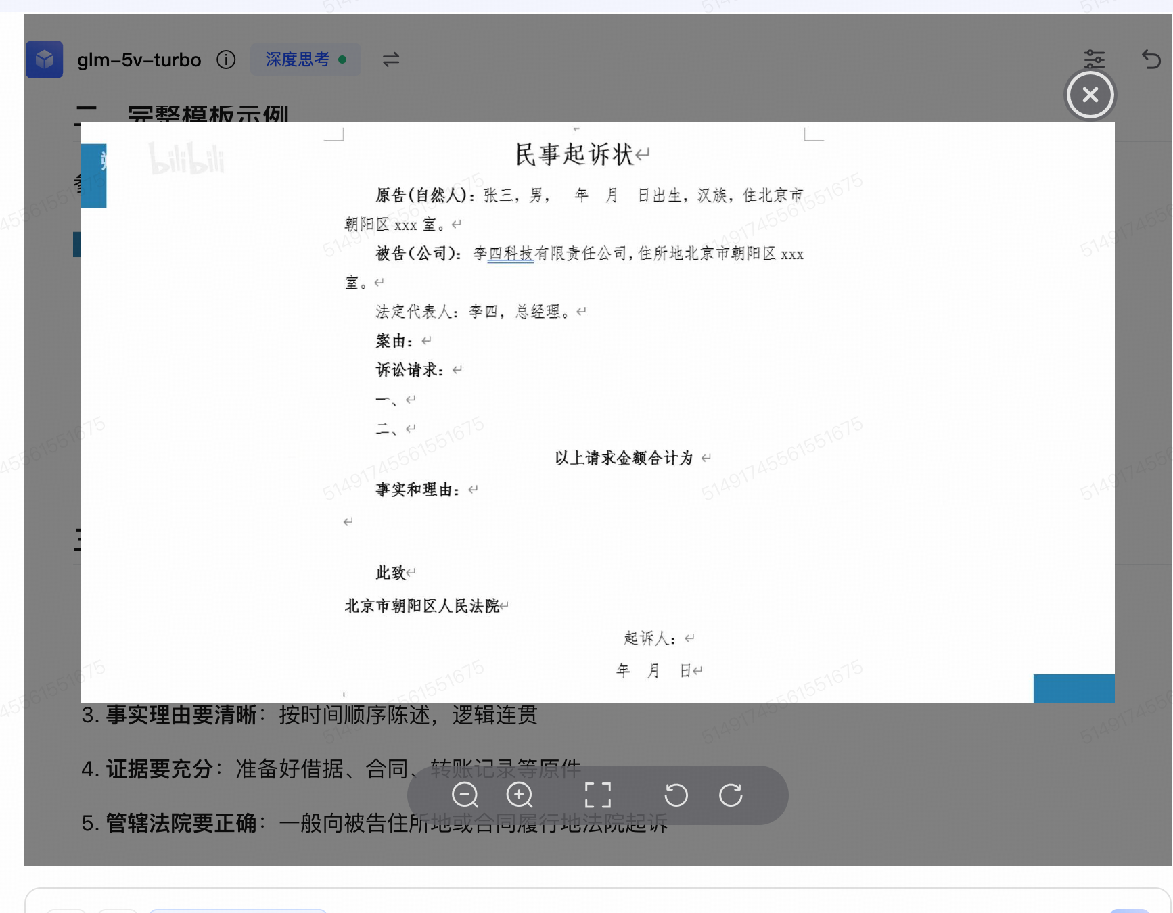Open the info icon beside glm-5v-turbo
Image resolution: width=1173 pixels, height=913 pixels.
click(x=226, y=60)
